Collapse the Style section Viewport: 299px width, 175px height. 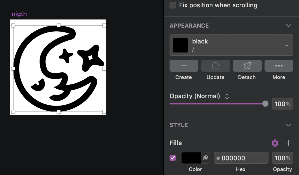(x=289, y=125)
